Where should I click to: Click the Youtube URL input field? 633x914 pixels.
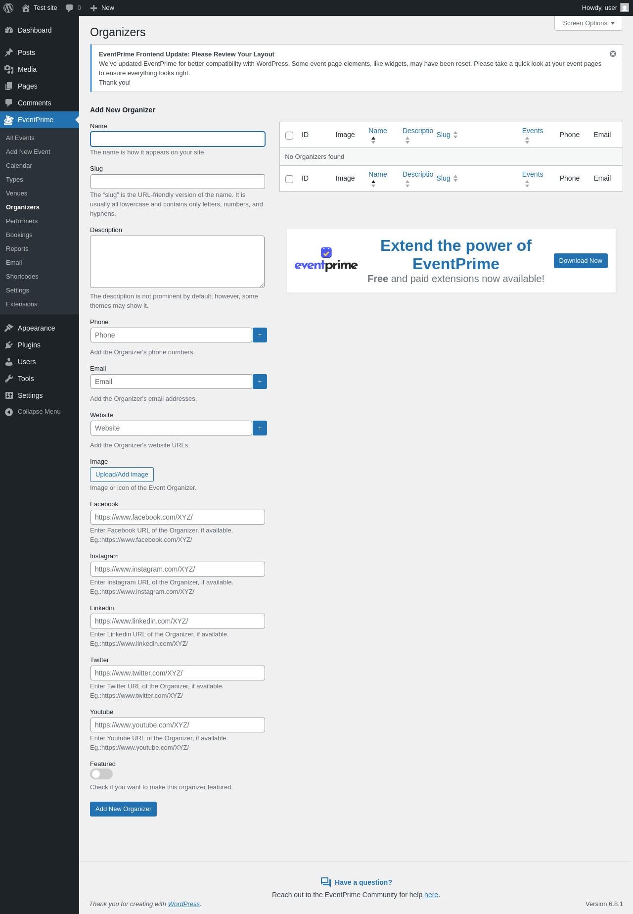(178, 725)
